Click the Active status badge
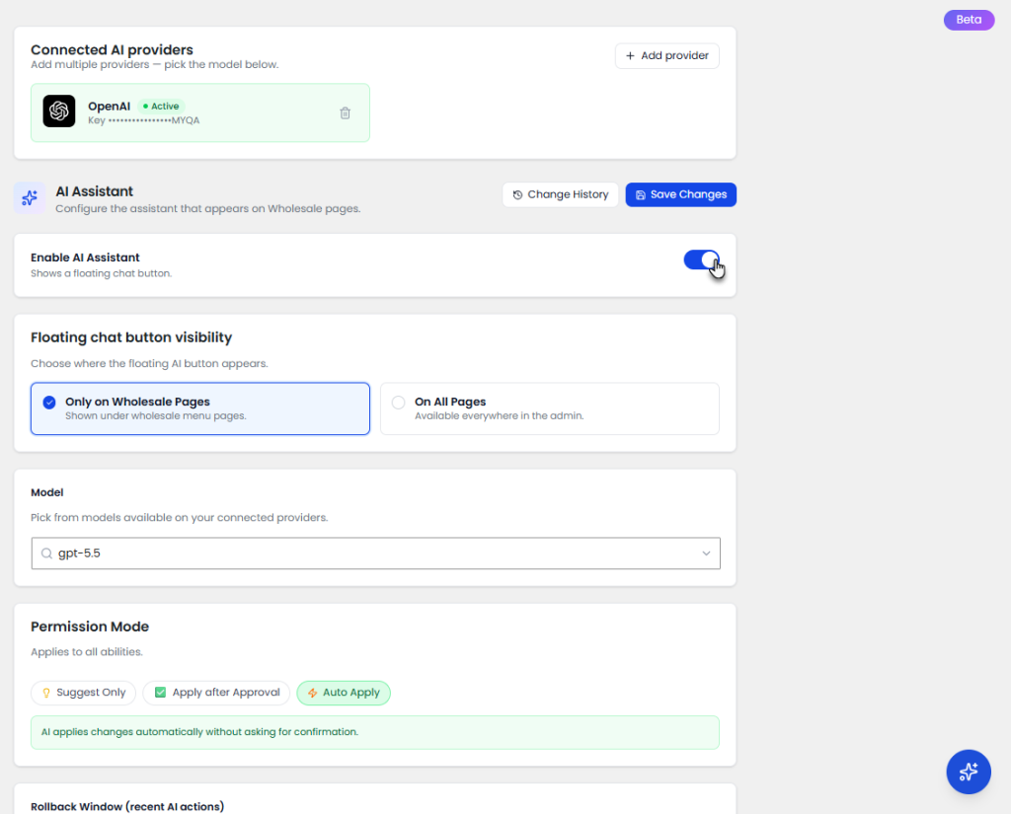Image resolution: width=1011 pixels, height=814 pixels. point(161,107)
